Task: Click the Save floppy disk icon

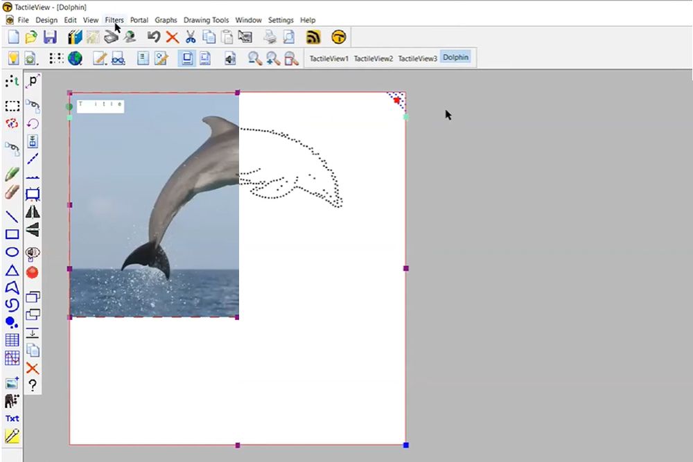Action: (50, 37)
